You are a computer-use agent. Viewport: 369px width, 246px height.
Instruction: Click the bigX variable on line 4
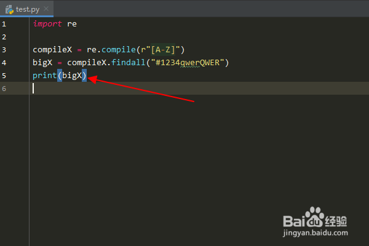click(x=42, y=63)
